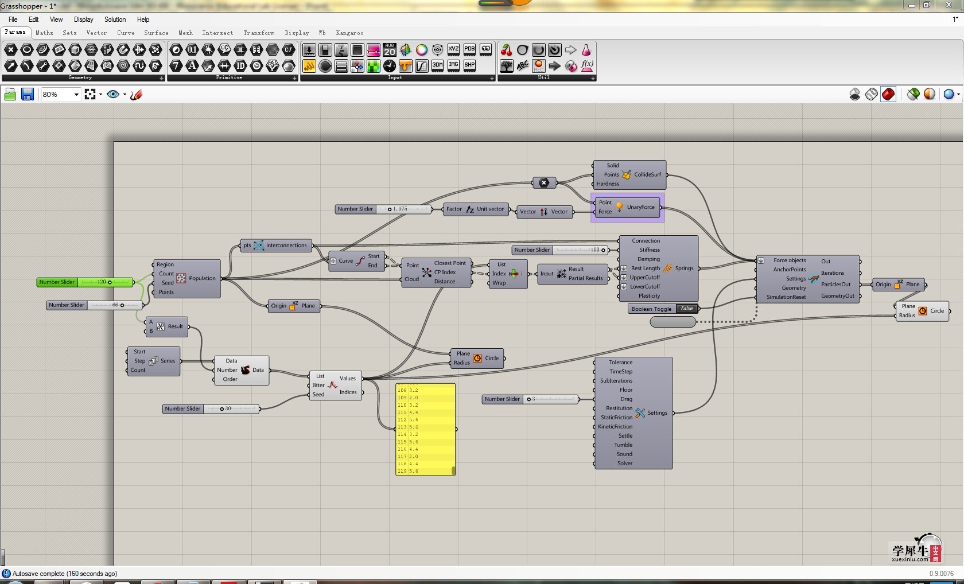Open the Solution menu
Viewport: 964px width, 584px height.
115,20
